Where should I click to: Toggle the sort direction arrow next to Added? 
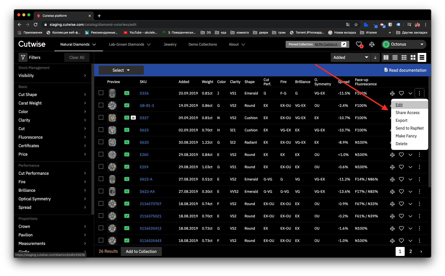[375, 57]
